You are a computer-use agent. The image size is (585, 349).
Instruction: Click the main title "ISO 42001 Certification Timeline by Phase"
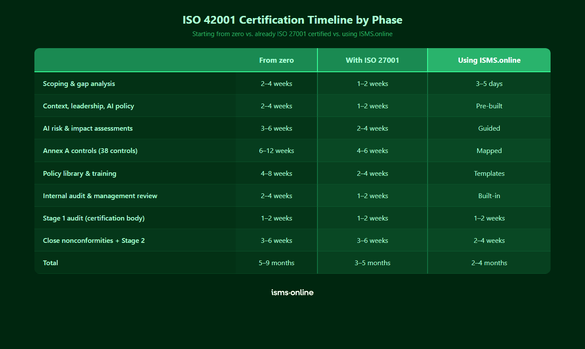pos(292,20)
